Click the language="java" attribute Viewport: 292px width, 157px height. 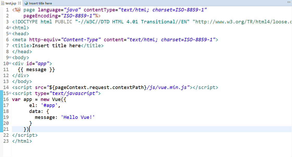(x=59, y=10)
